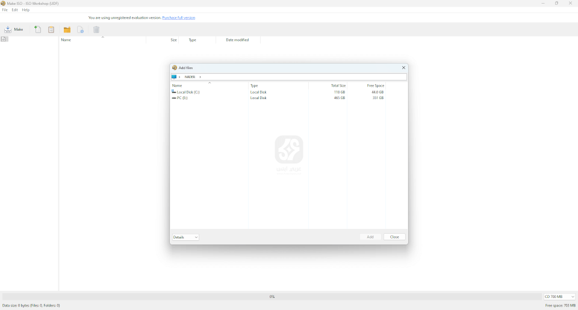Click the Purchase full version link
Viewport: 578px width, 310px height.
[x=179, y=18]
